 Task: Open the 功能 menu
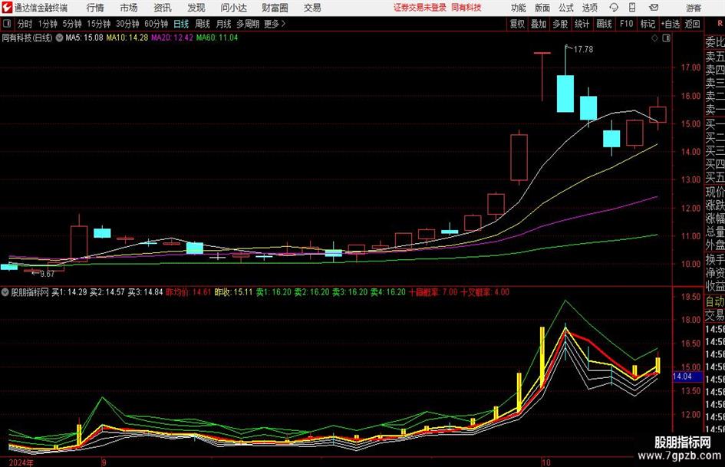point(519,8)
